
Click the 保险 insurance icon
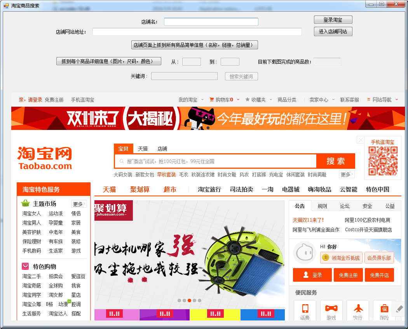pos(384,308)
